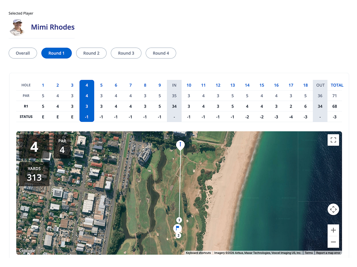The height and width of the screenshot is (267, 357).
Task: Click the total round score 68
Action: click(334, 106)
